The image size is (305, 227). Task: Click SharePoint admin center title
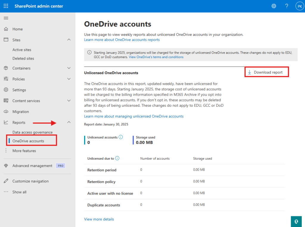pos(39,6)
